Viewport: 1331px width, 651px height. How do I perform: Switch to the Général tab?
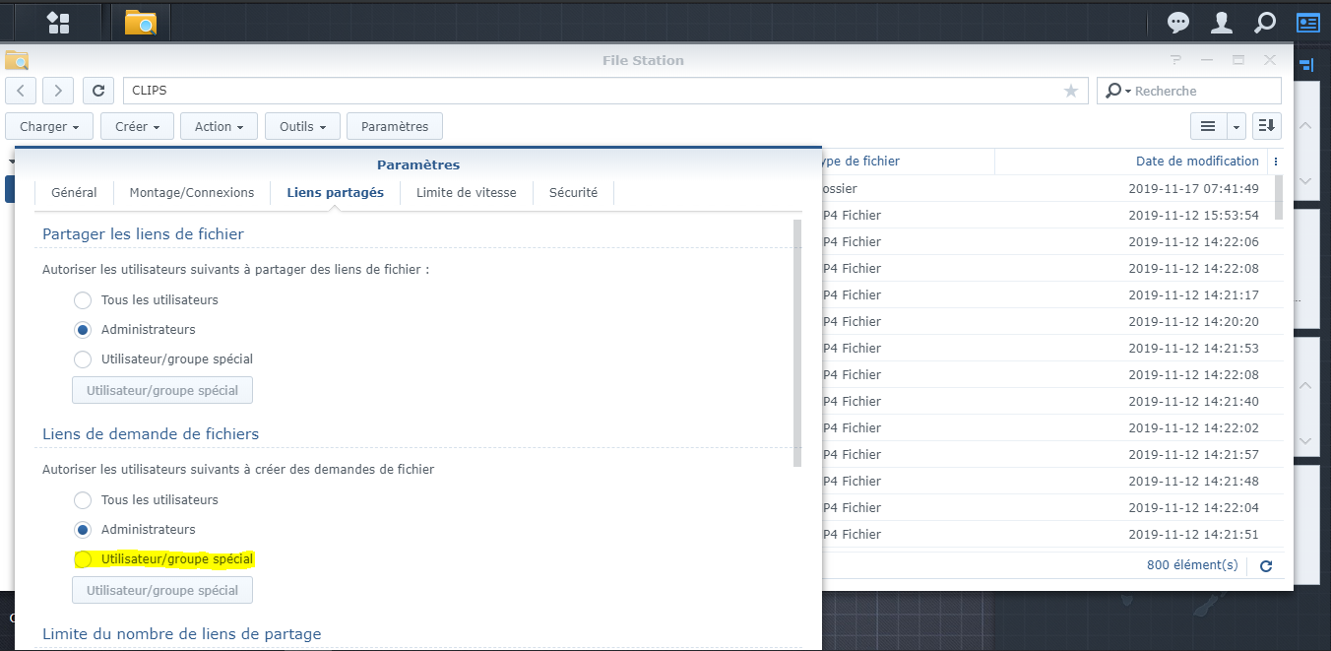74,192
